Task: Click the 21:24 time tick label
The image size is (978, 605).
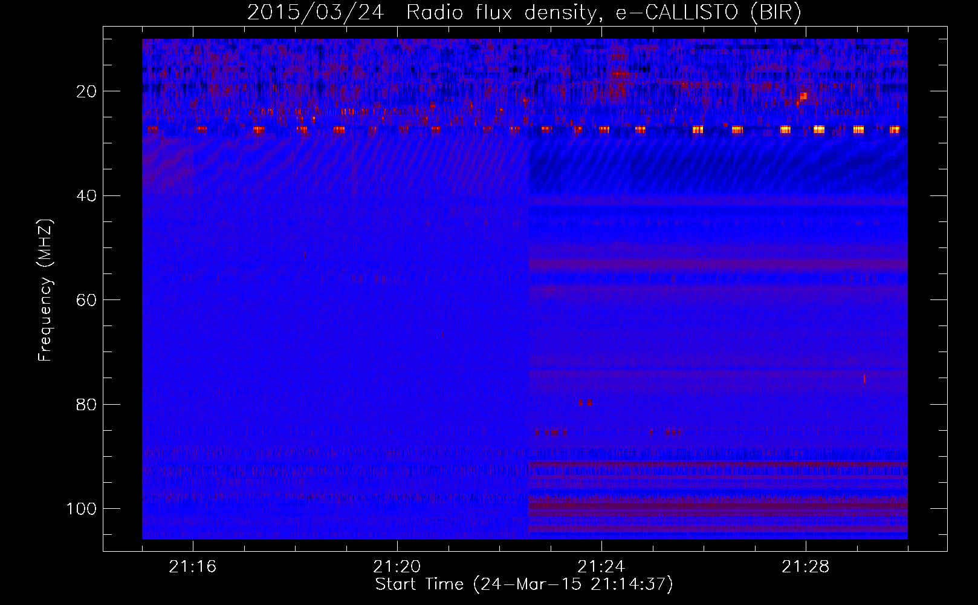Action: pyautogui.click(x=601, y=567)
